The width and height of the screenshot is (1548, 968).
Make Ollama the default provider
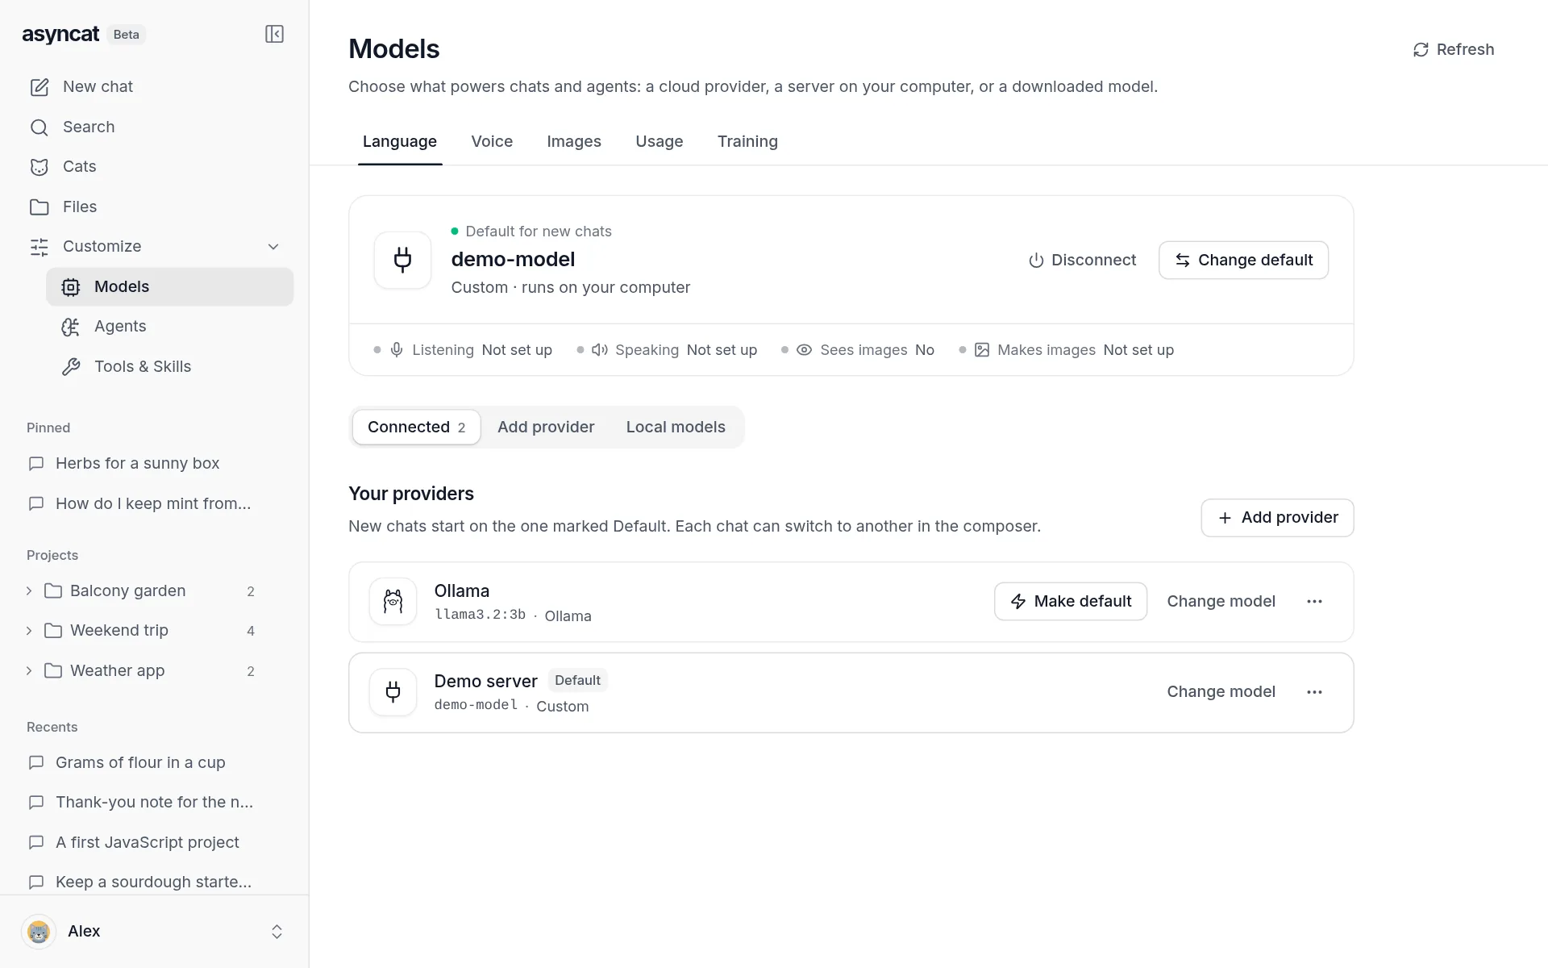coord(1071,601)
